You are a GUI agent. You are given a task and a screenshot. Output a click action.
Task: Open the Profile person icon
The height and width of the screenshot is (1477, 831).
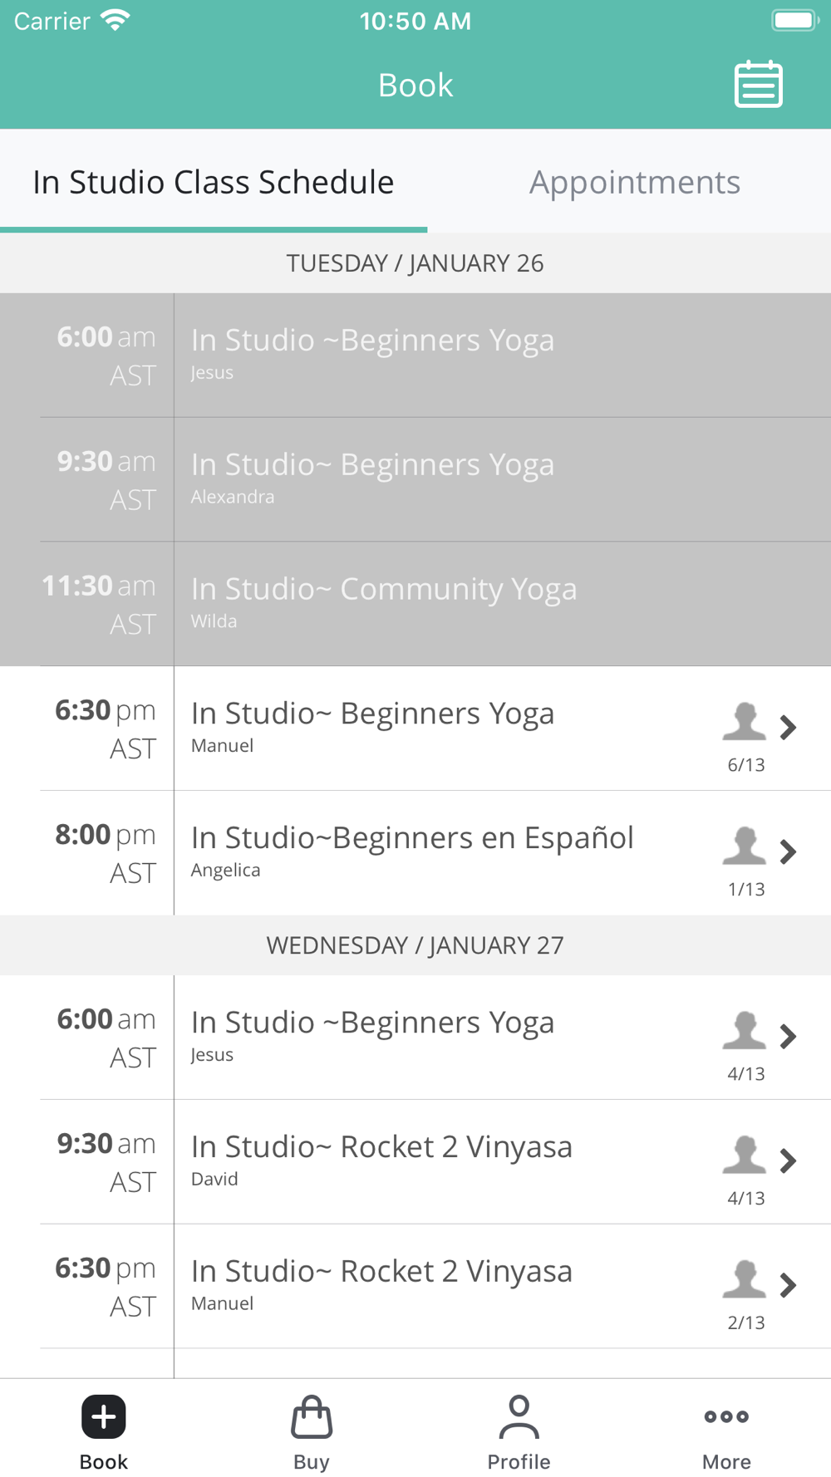(x=519, y=1416)
